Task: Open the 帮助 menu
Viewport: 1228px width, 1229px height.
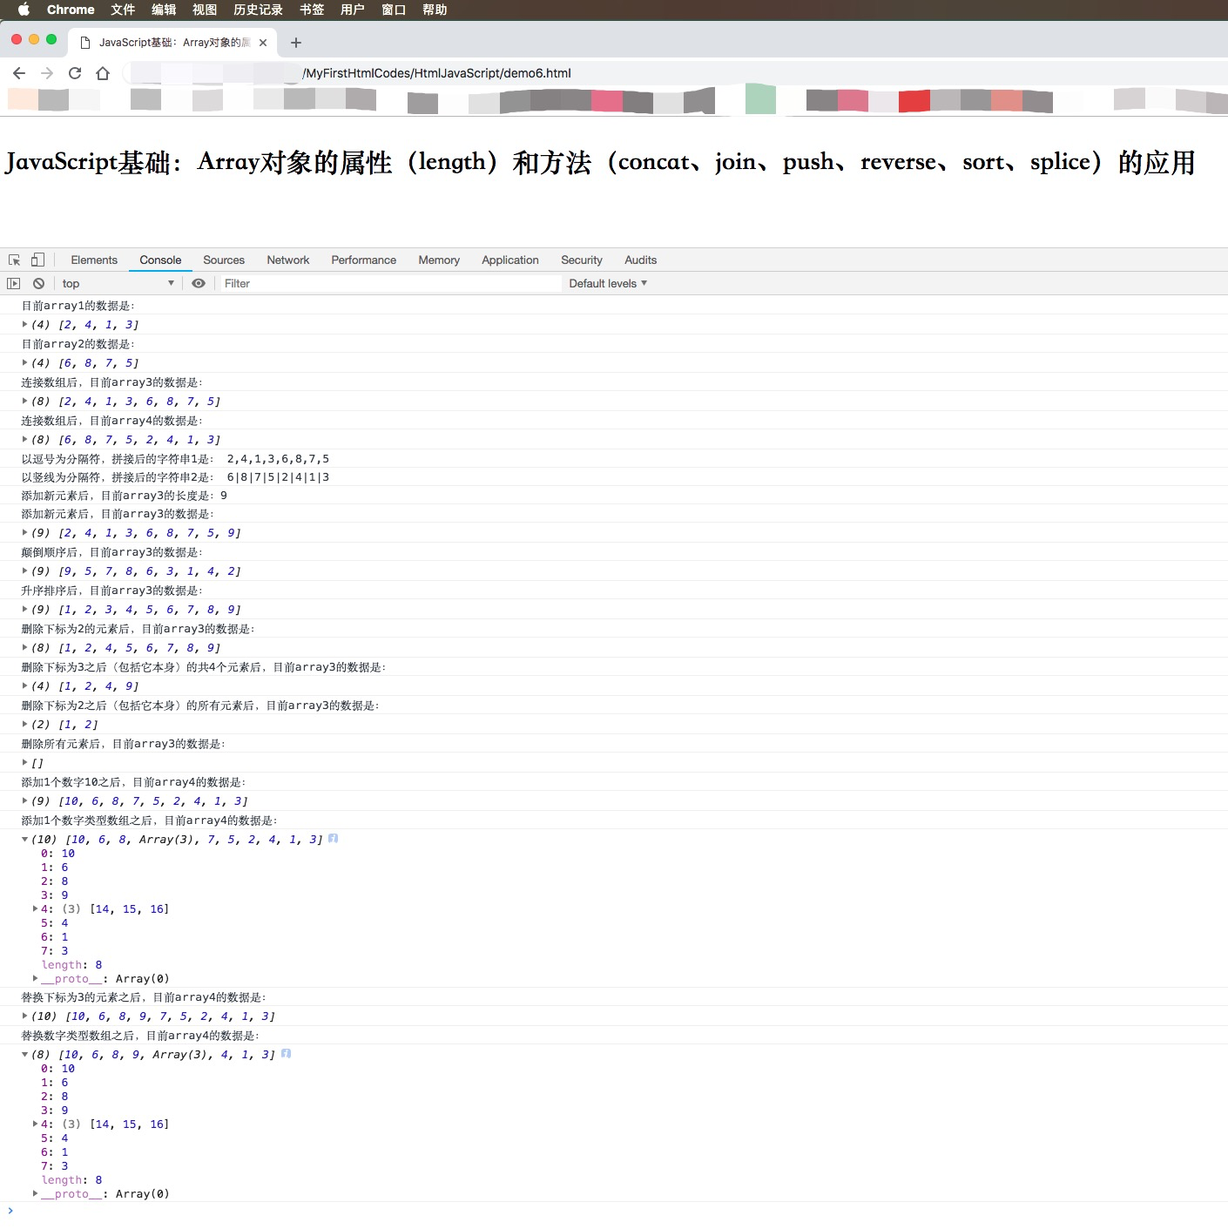Action: click(x=435, y=10)
